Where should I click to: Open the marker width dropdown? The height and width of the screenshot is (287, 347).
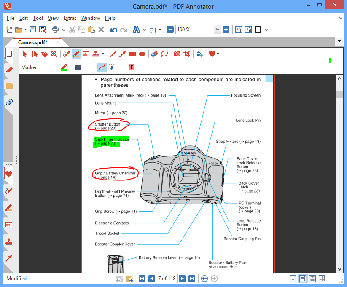tap(84, 67)
